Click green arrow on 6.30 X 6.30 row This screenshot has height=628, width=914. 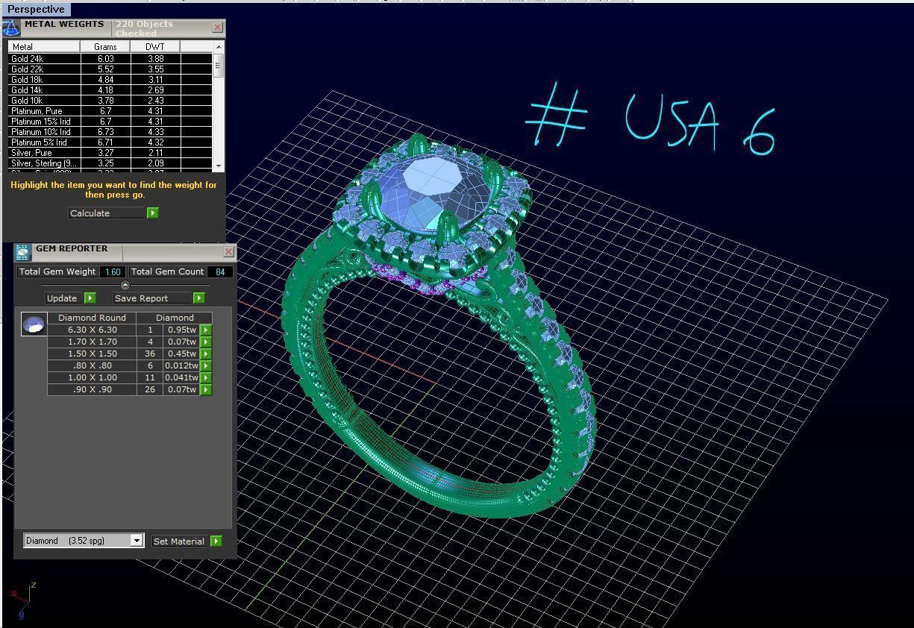pyautogui.click(x=206, y=330)
